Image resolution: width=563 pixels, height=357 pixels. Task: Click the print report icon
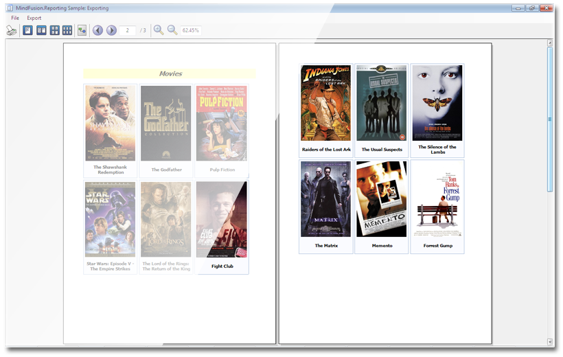(x=11, y=30)
